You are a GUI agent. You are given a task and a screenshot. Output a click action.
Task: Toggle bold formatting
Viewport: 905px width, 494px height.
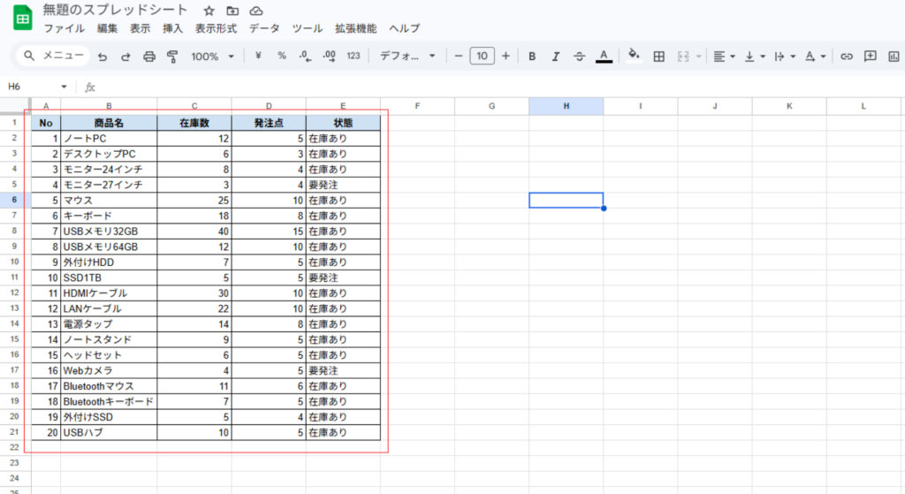[x=532, y=57]
